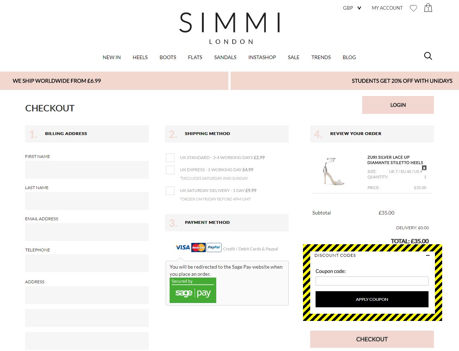The image size is (459, 351).
Task: Click the worldwide shipping banner
Action: click(x=114, y=81)
